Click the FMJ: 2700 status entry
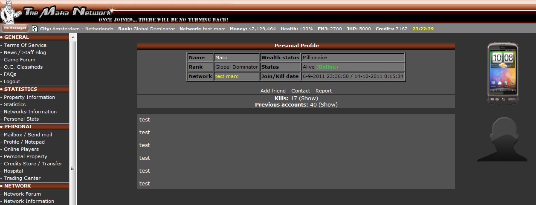The height and width of the screenshot is (205, 536). point(330,29)
